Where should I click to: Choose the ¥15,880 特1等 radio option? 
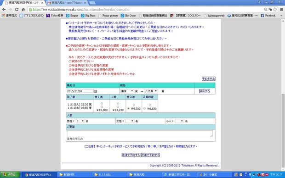point(102,107)
